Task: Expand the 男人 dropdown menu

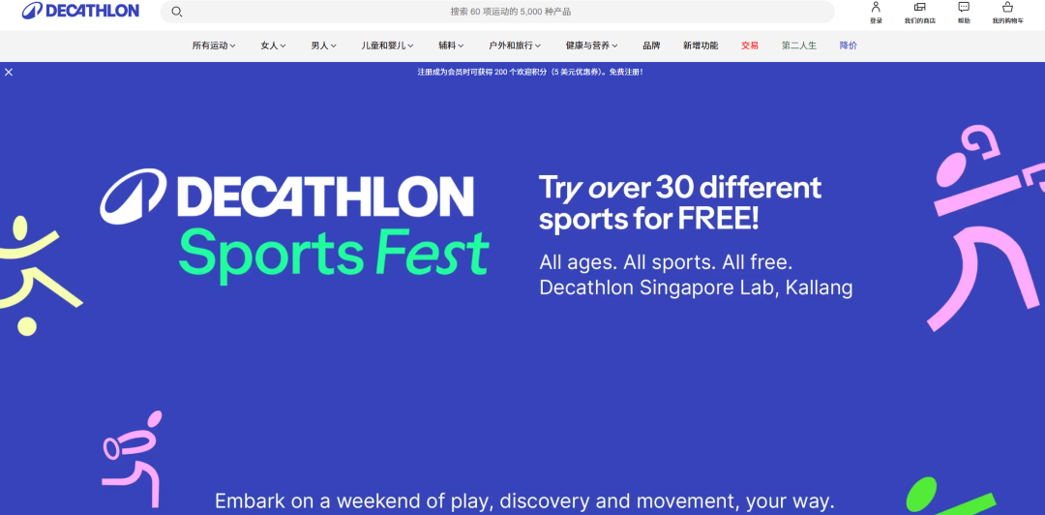Action: (324, 45)
